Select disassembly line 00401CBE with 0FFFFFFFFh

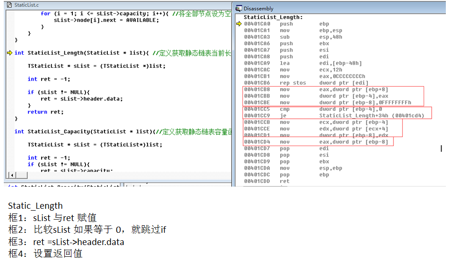coord(328,103)
